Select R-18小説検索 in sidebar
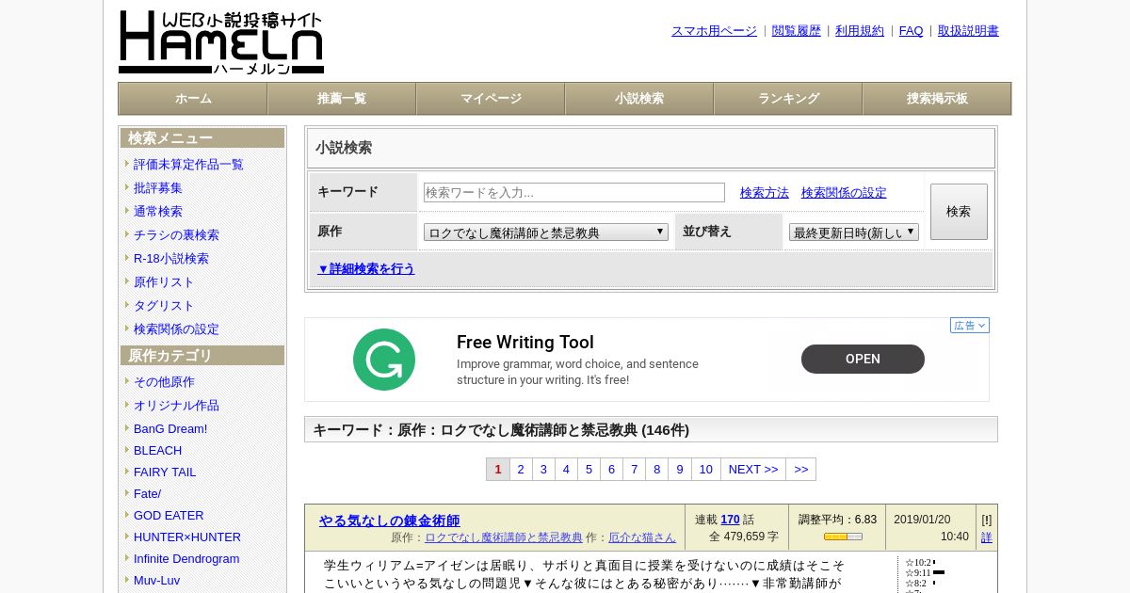The height and width of the screenshot is (593, 1130). tap(171, 258)
